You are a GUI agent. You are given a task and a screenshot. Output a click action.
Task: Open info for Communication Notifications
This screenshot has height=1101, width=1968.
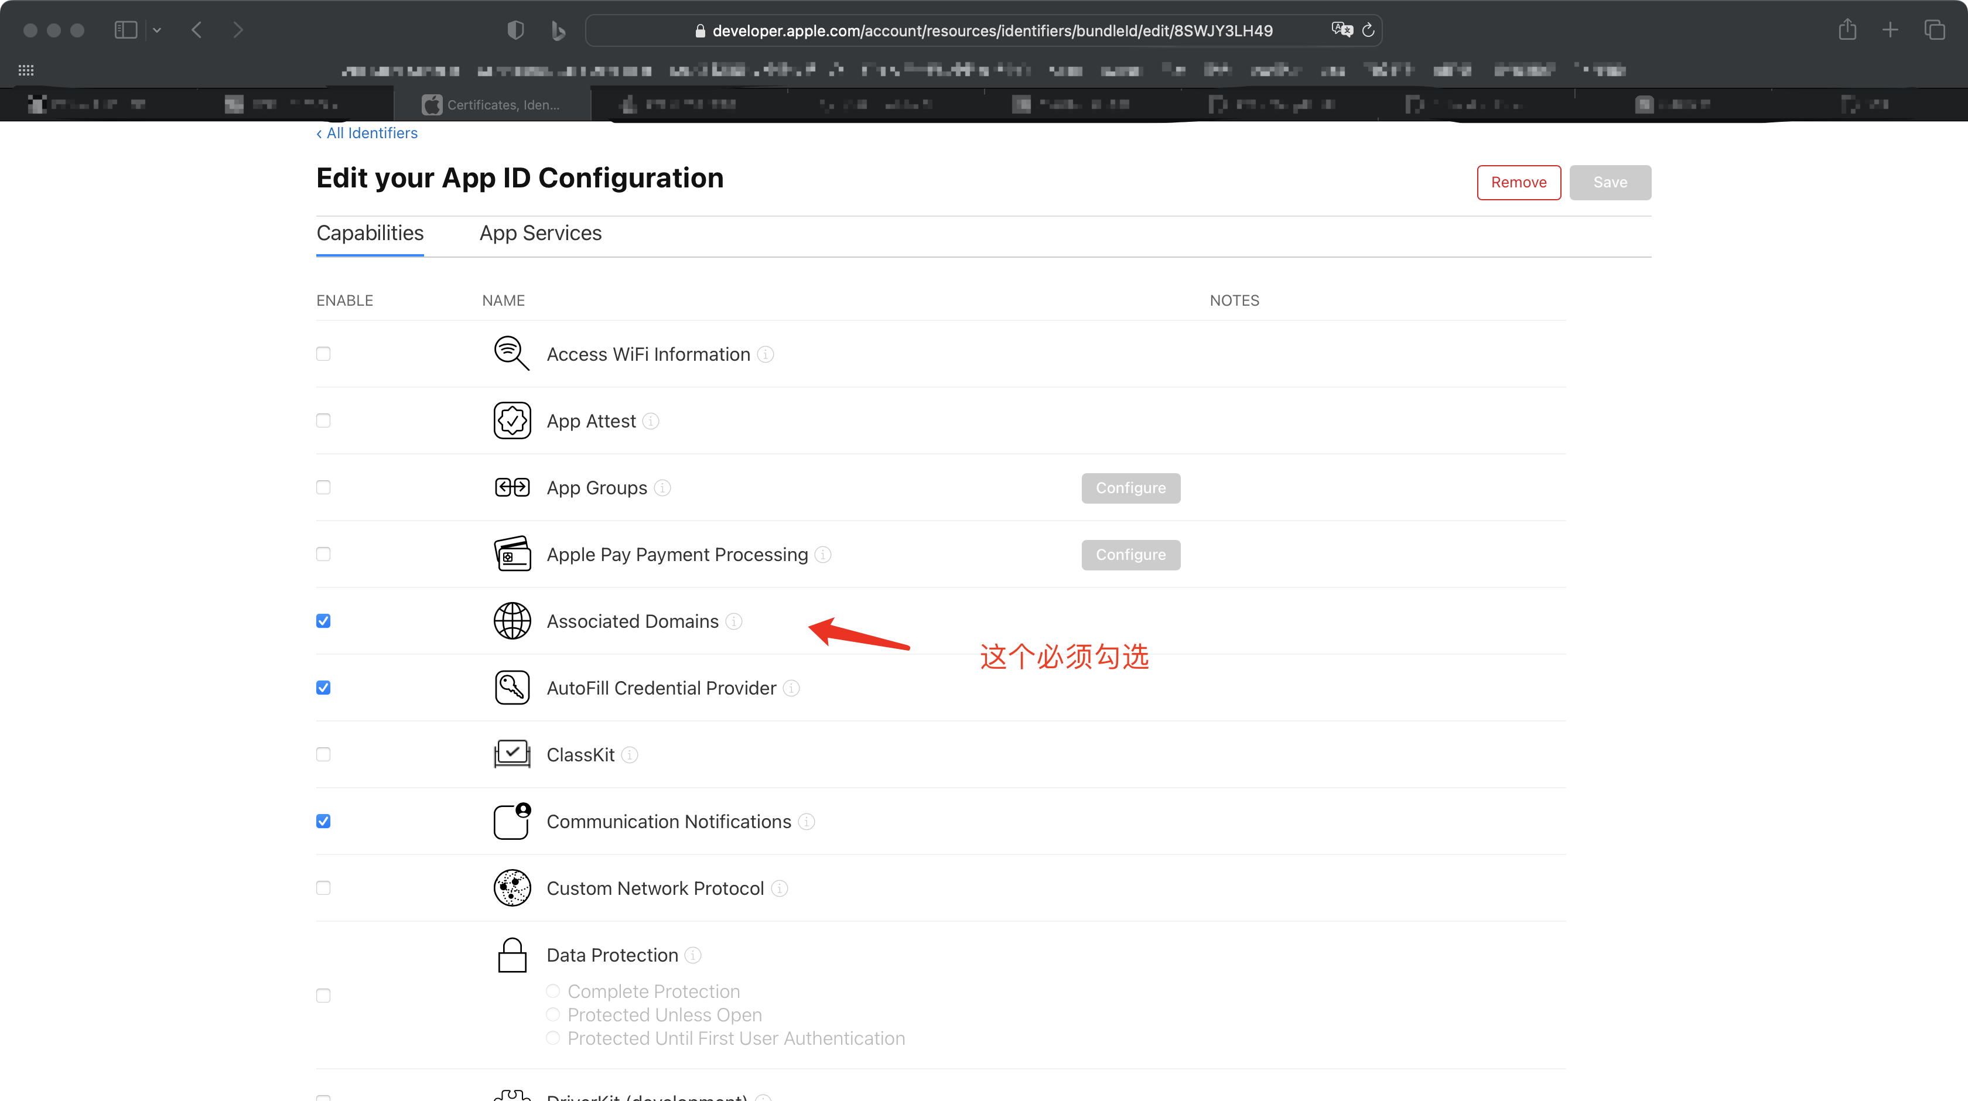[x=806, y=821]
